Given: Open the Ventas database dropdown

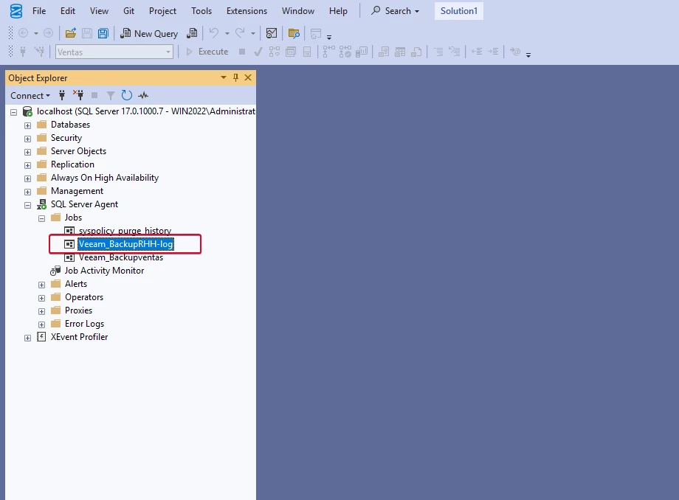Looking at the screenshot, I should coord(168,52).
